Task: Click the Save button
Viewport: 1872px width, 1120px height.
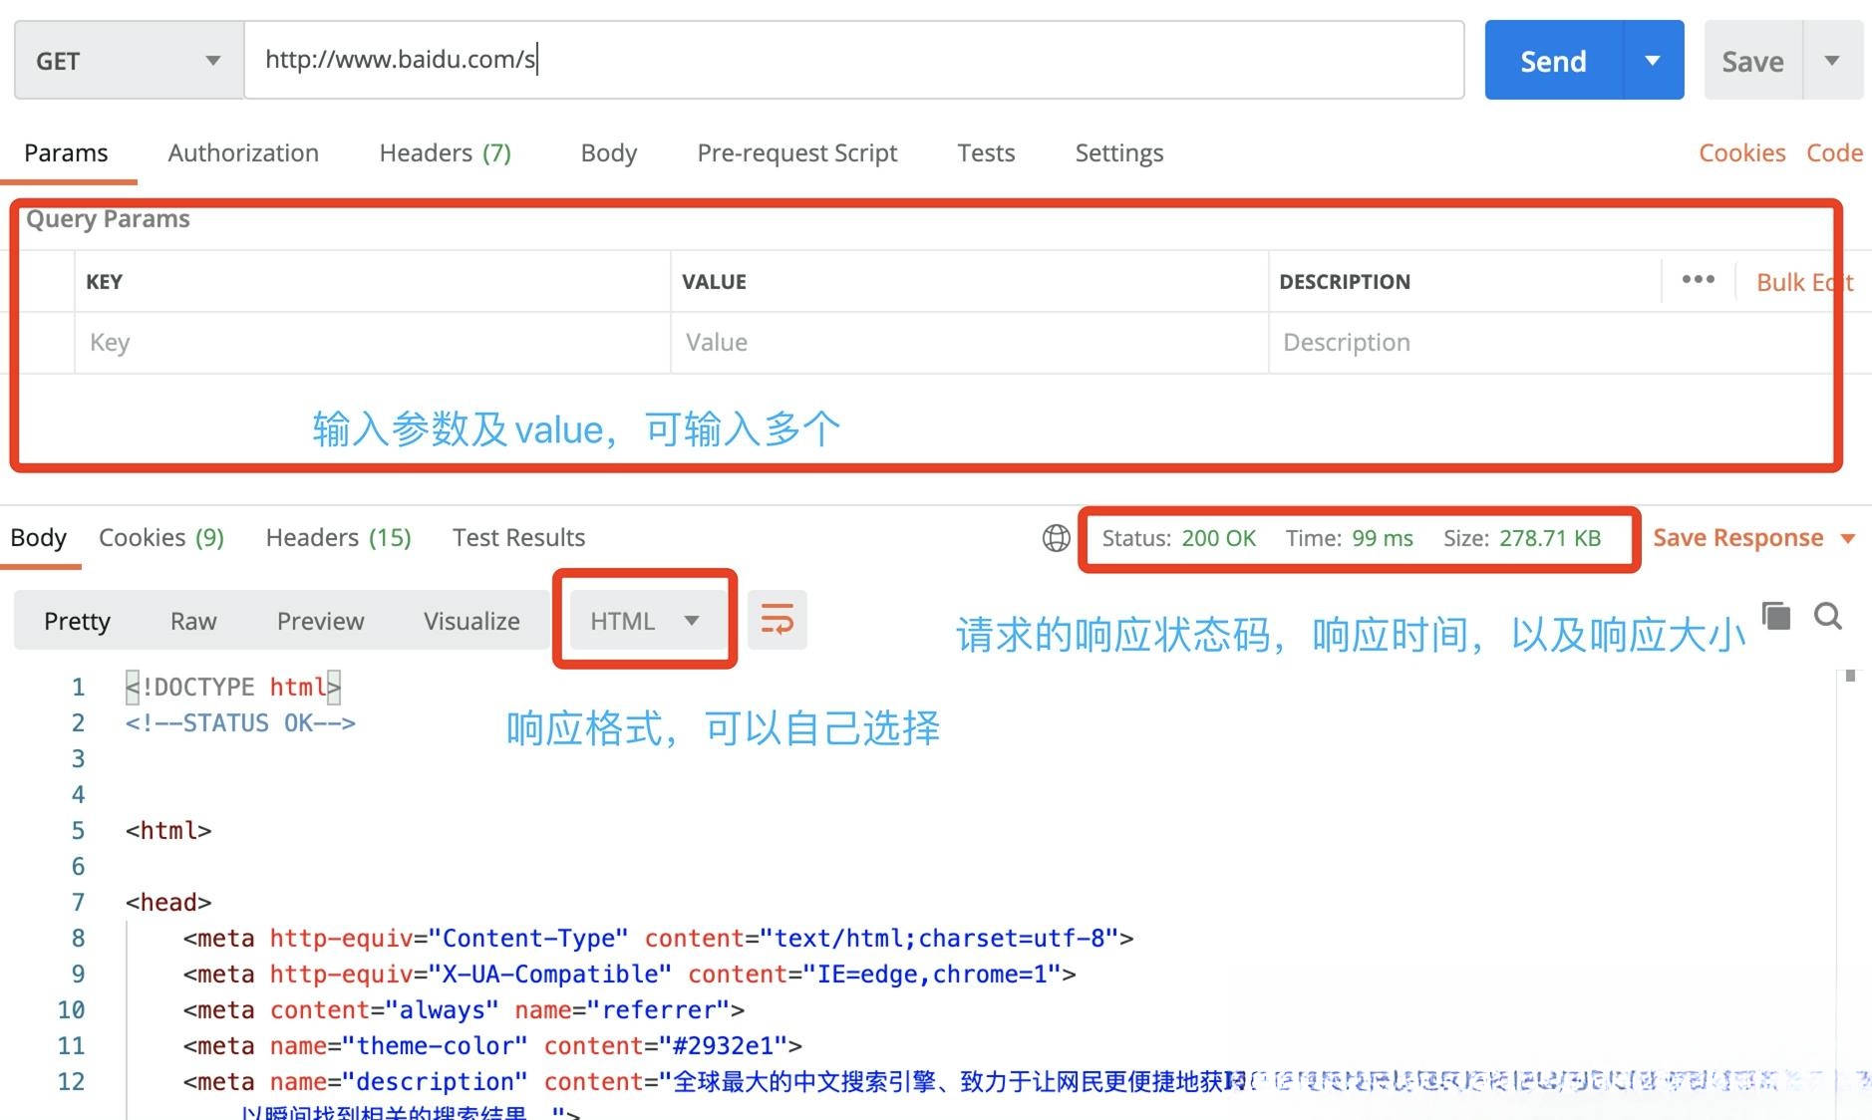Action: [1752, 62]
